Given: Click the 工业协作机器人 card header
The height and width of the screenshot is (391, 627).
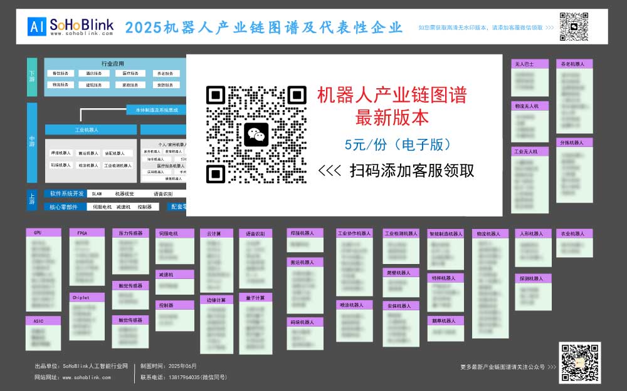Looking at the screenshot, I should coord(355,233).
